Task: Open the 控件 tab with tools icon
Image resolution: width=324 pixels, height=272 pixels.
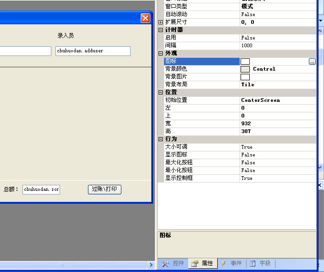Action: [x=173, y=263]
